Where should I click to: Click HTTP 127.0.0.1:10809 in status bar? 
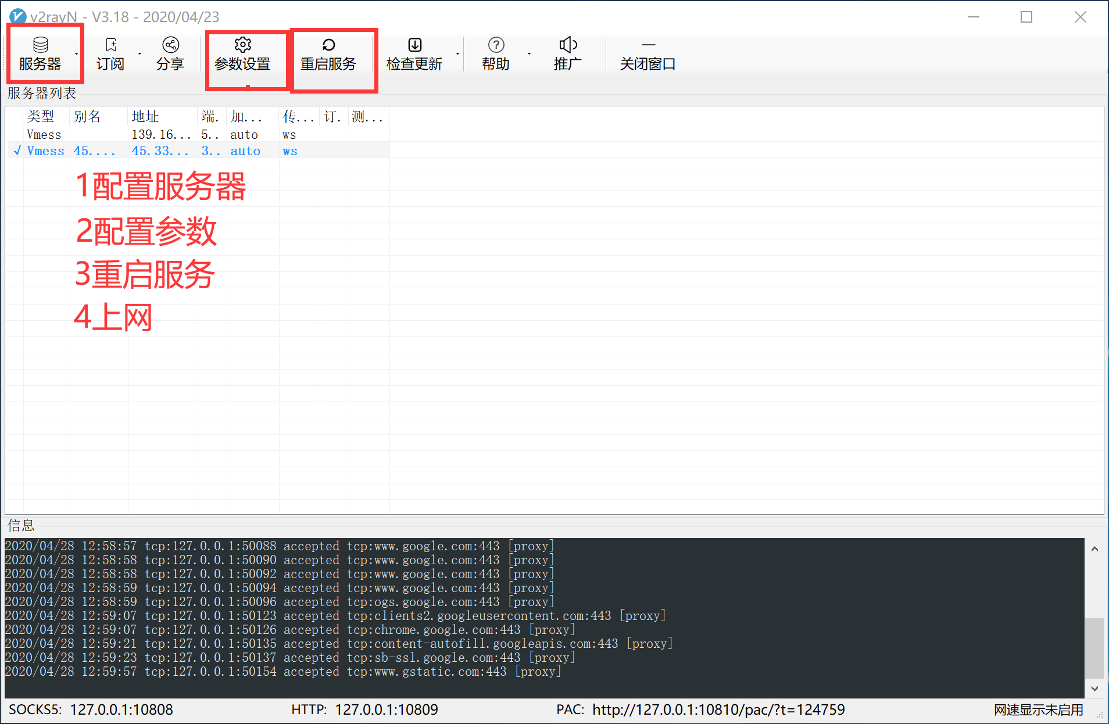[x=364, y=709]
